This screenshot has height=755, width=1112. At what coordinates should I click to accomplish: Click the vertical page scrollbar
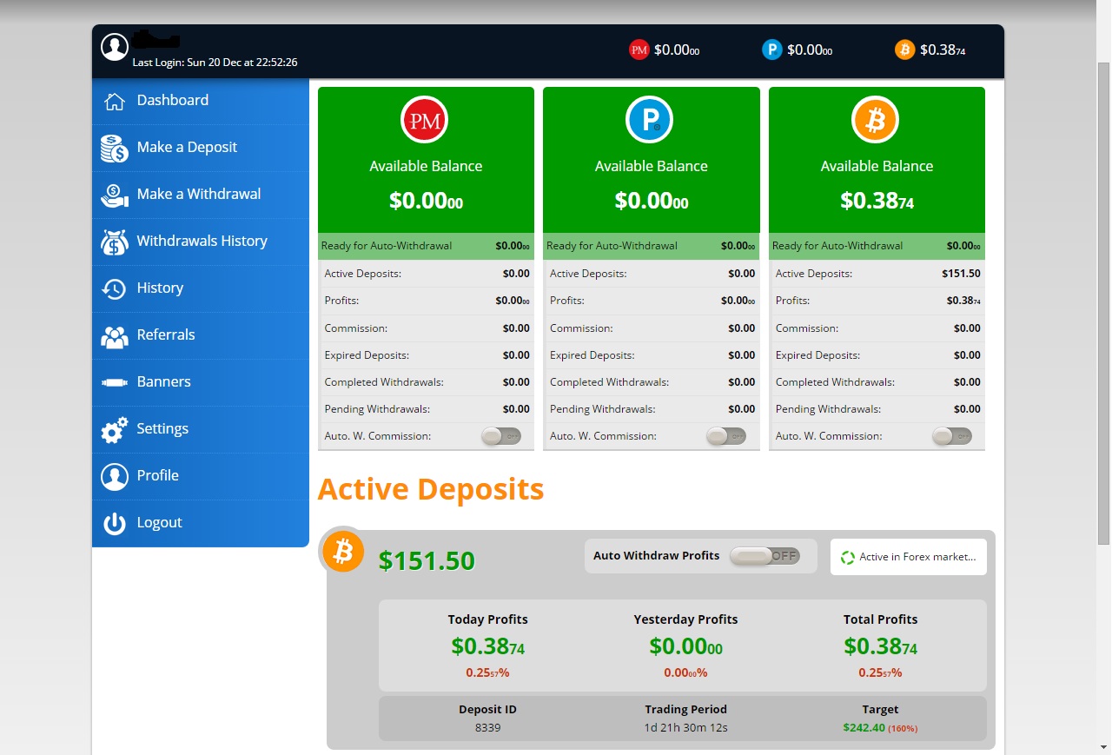coord(1103,304)
